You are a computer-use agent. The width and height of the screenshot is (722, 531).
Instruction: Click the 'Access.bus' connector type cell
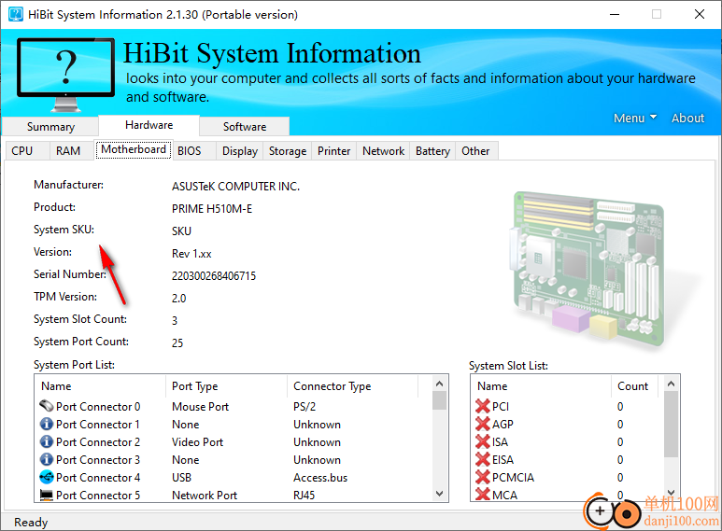pyautogui.click(x=320, y=478)
